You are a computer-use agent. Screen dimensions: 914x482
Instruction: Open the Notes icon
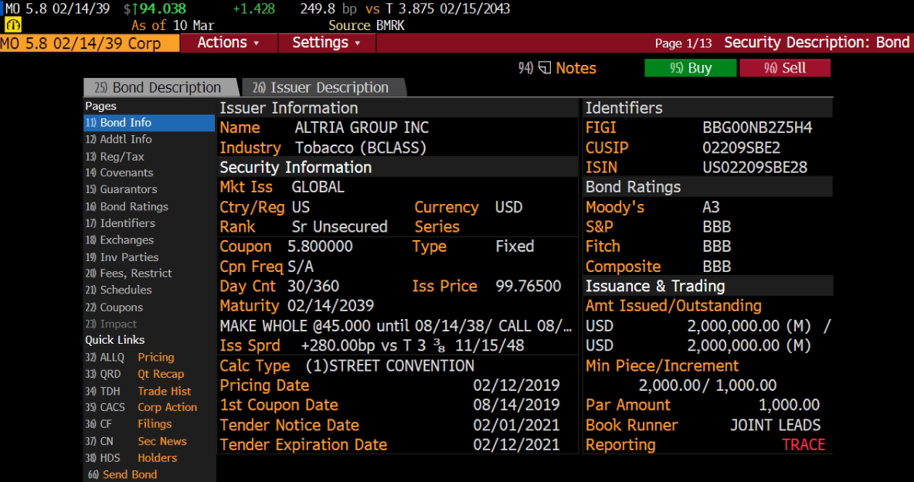pyautogui.click(x=545, y=68)
